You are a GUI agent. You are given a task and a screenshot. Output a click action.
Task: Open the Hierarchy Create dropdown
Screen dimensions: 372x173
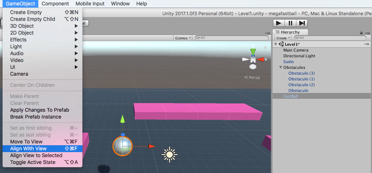coord(283,38)
